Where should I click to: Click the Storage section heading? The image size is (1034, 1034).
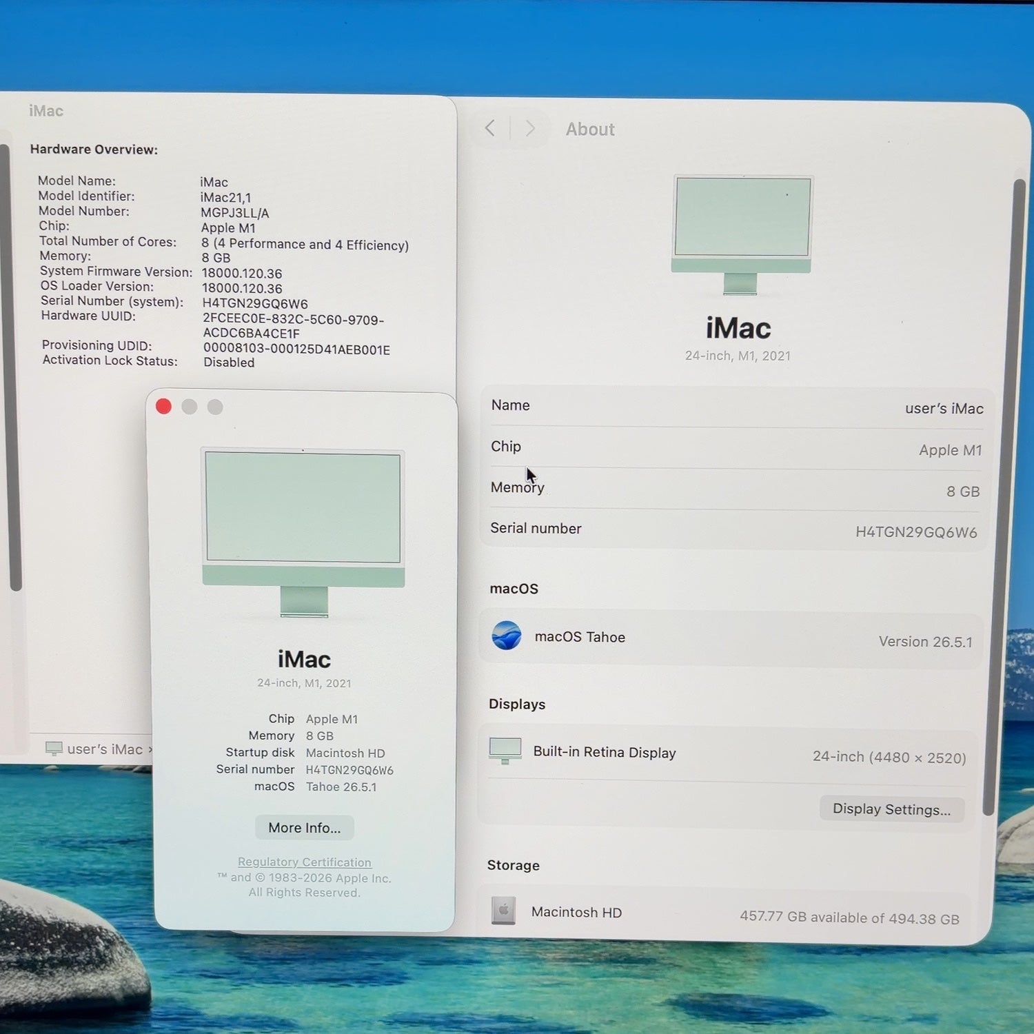click(514, 865)
